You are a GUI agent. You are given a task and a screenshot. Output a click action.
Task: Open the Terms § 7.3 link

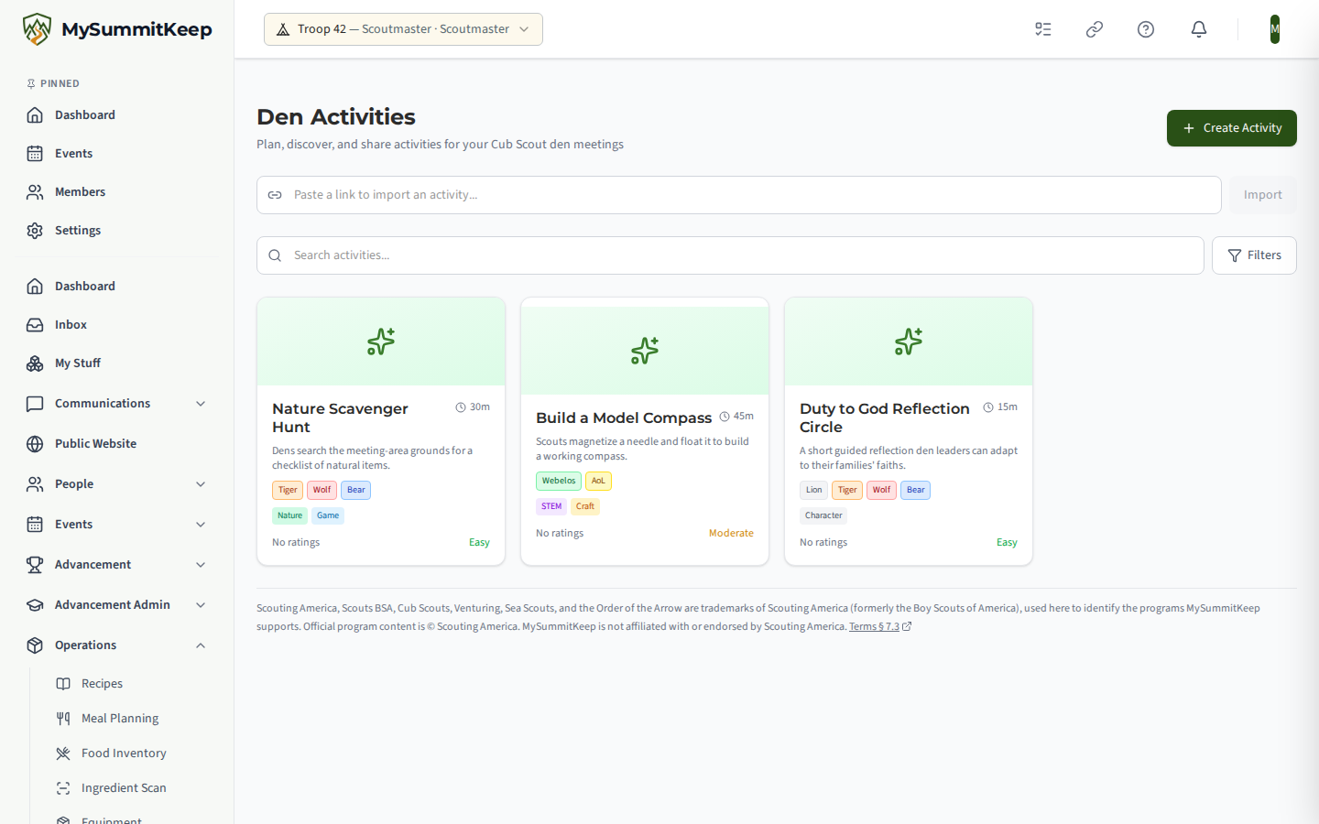(x=879, y=627)
